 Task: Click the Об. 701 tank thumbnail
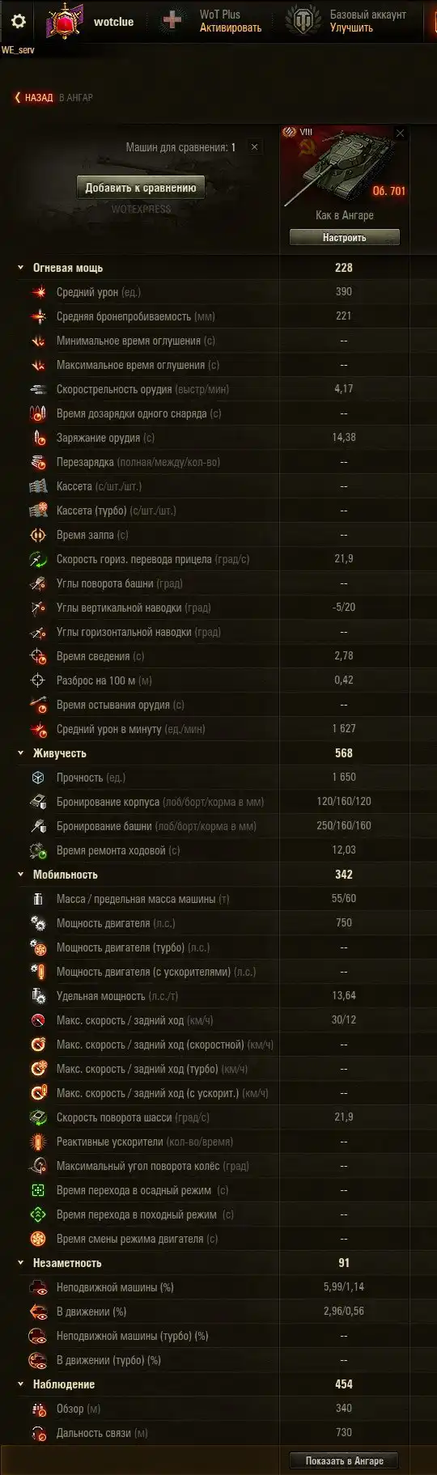(345, 167)
